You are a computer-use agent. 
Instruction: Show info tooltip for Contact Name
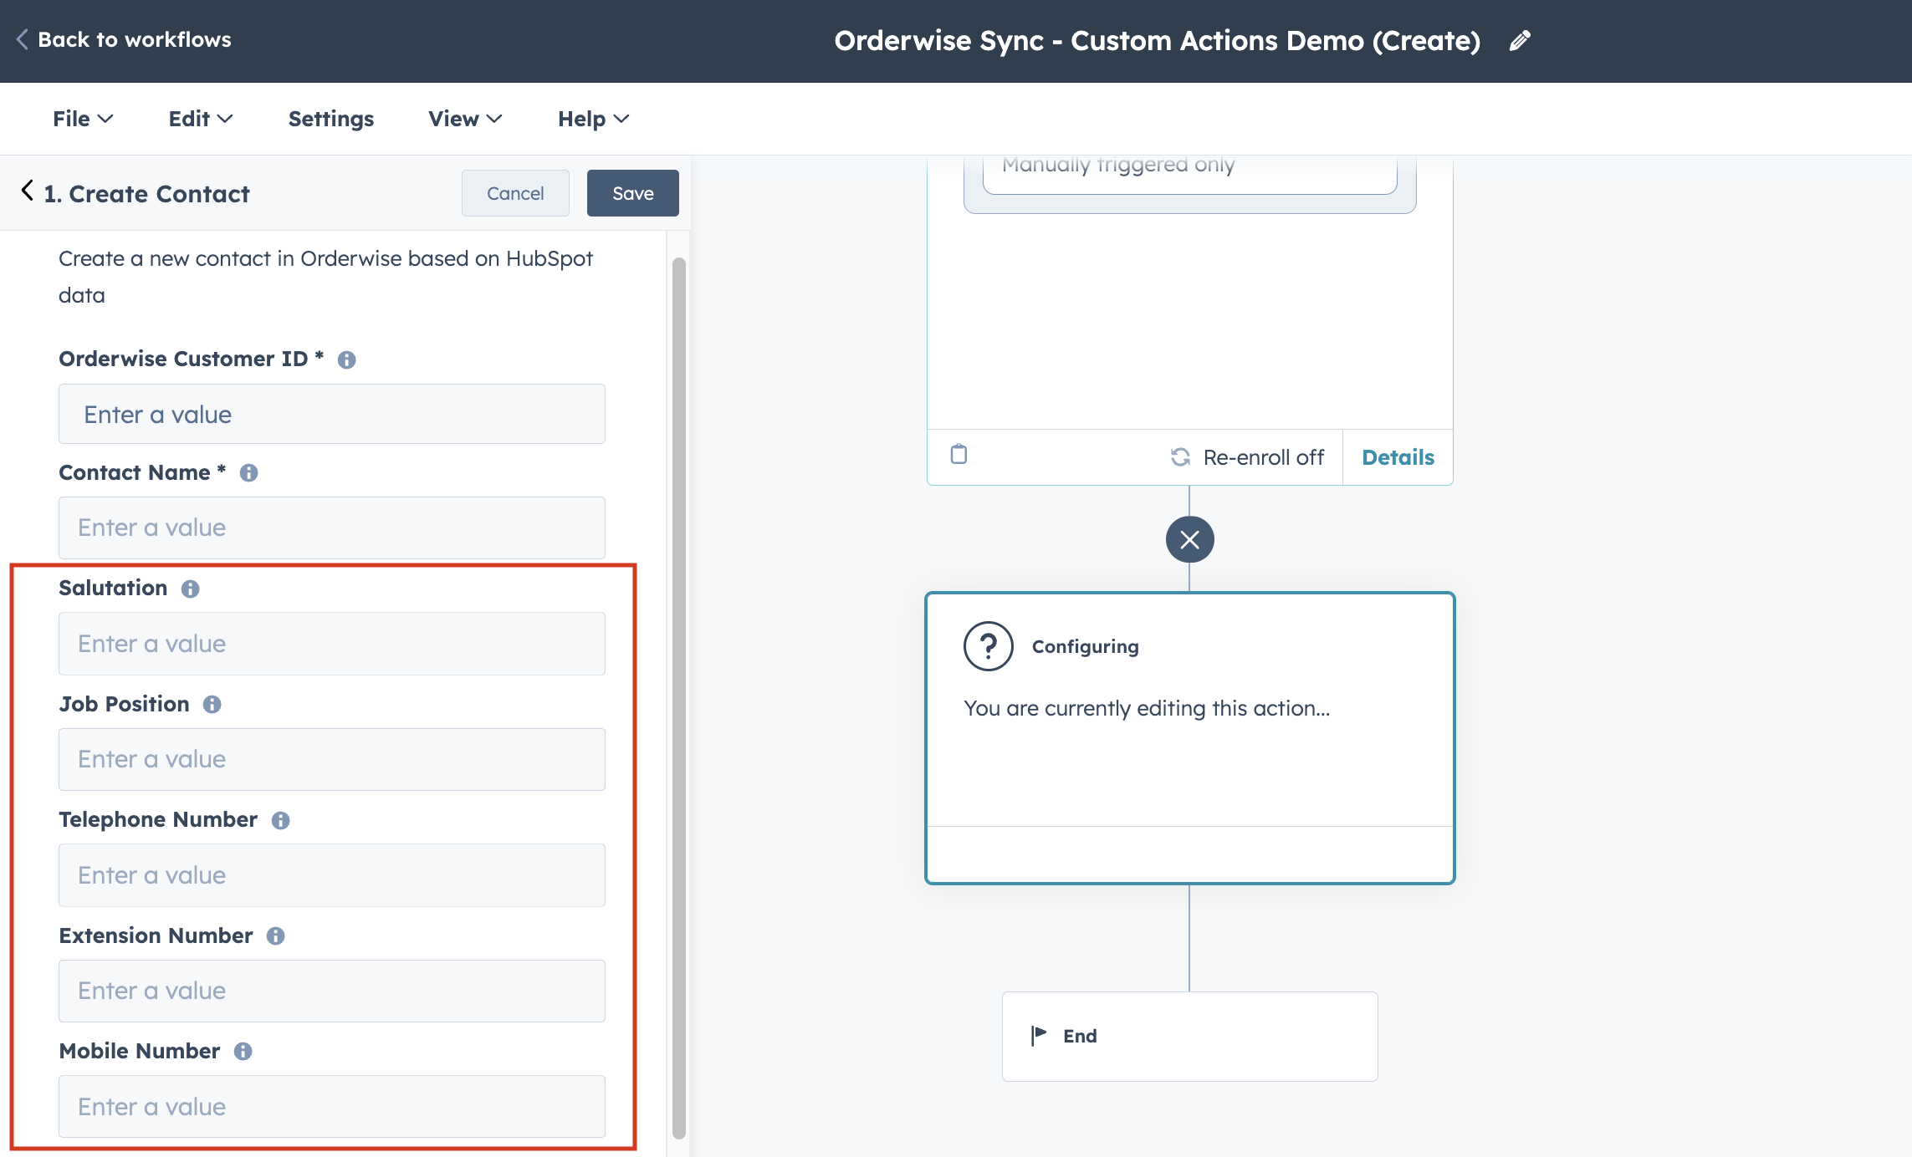pyautogui.click(x=248, y=473)
